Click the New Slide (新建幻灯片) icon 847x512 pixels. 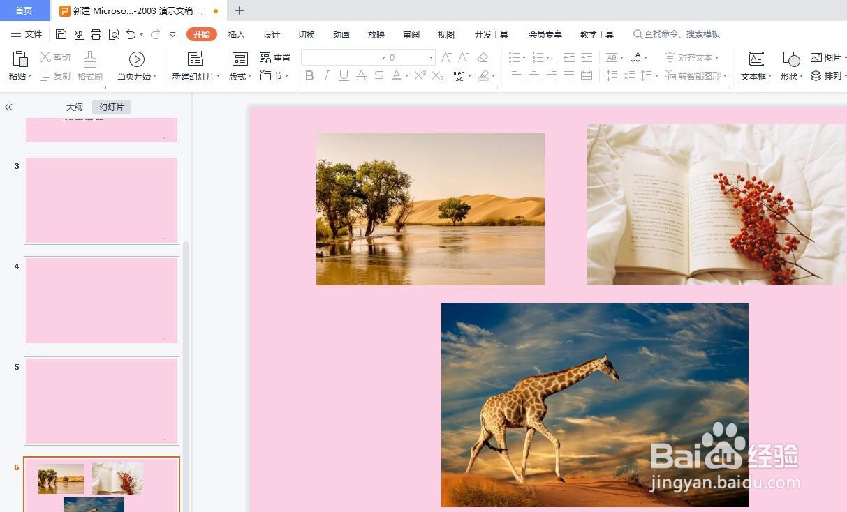[196, 59]
